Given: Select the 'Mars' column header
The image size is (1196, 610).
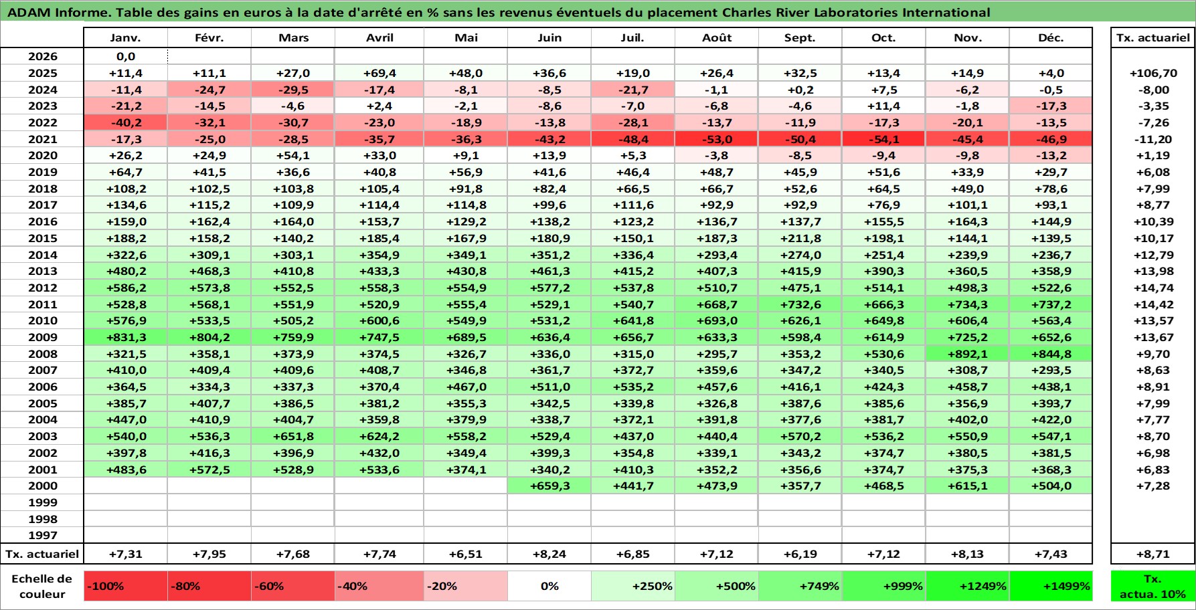Looking at the screenshot, I should 293,37.
